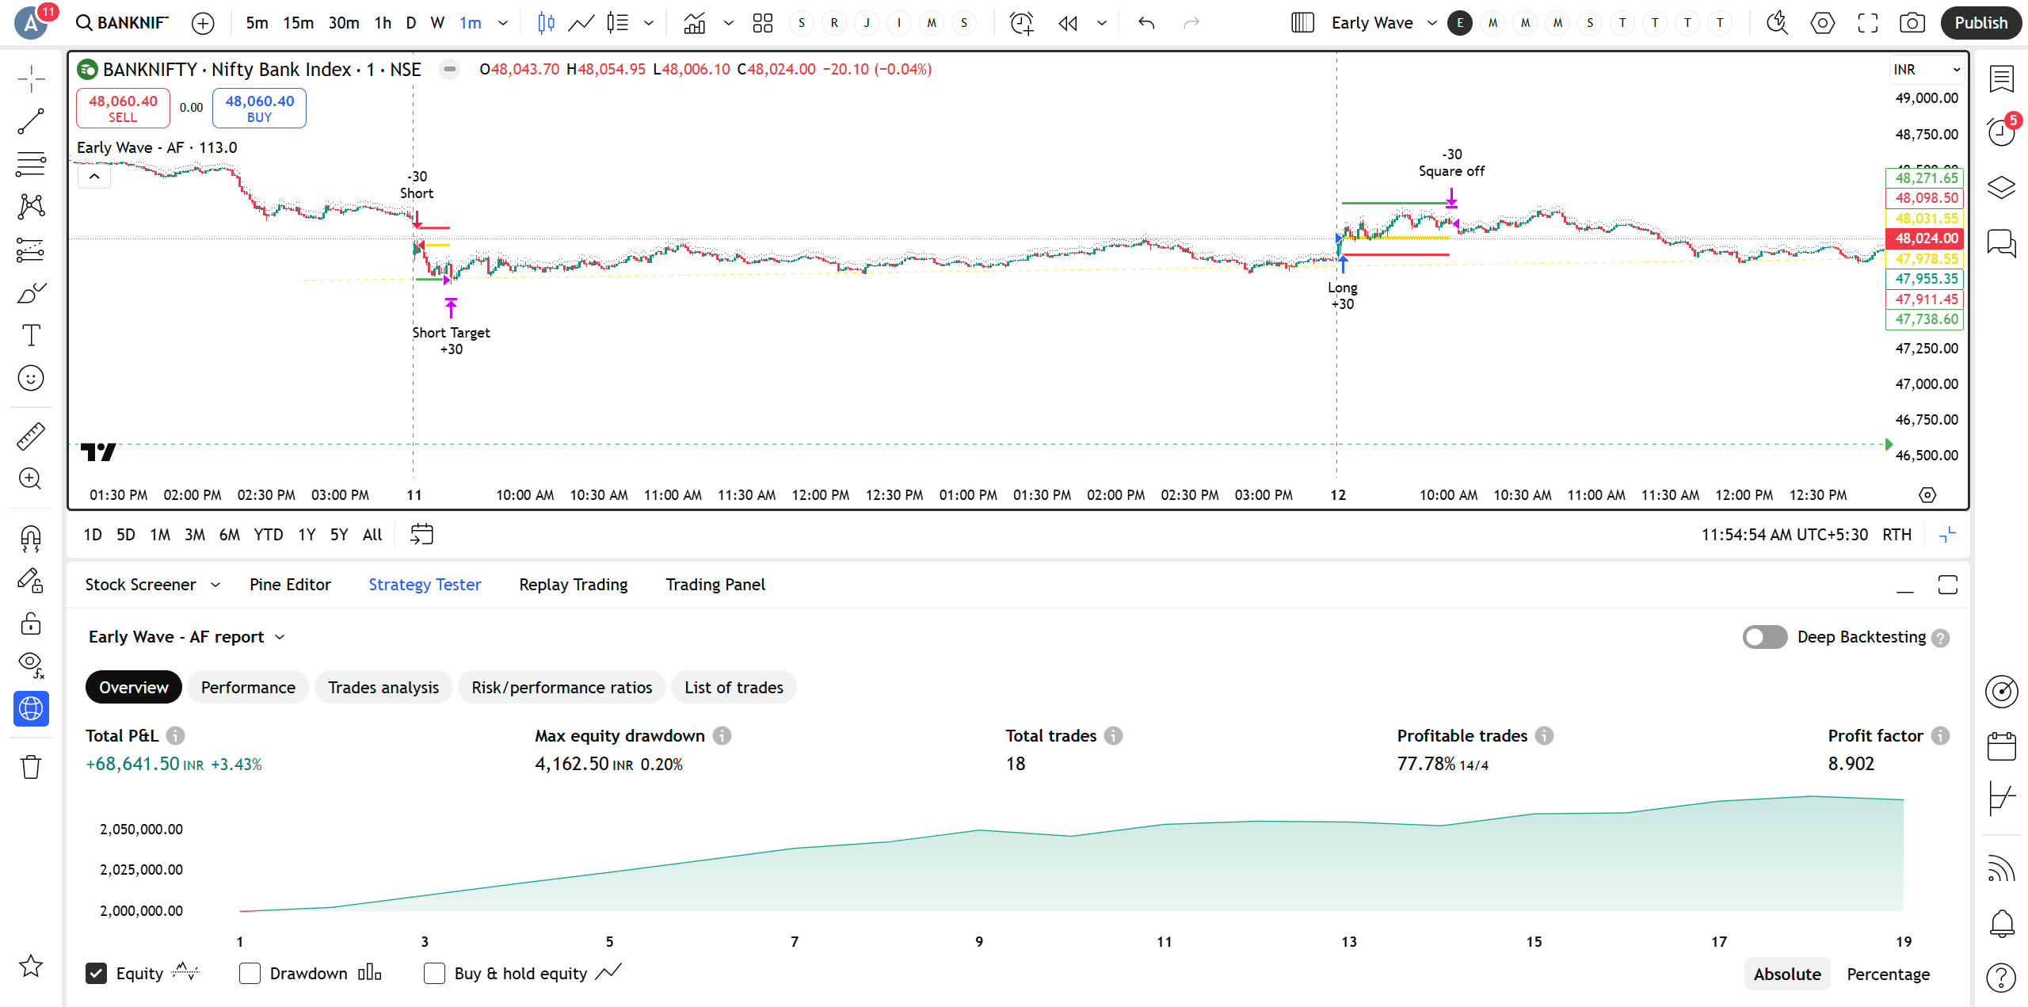
Task: Open the Fibonacci retracement tools
Action: pyautogui.click(x=31, y=164)
